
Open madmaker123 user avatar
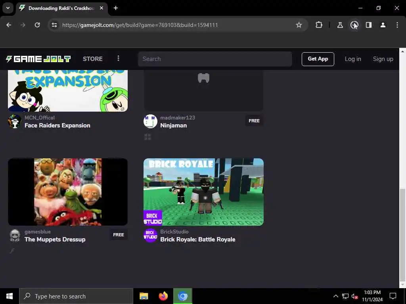pos(150,122)
